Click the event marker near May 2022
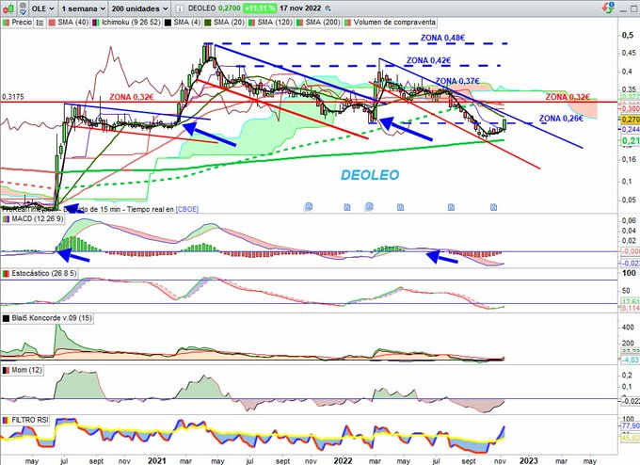The width and height of the screenshot is (640, 465). pyautogui.click(x=400, y=207)
